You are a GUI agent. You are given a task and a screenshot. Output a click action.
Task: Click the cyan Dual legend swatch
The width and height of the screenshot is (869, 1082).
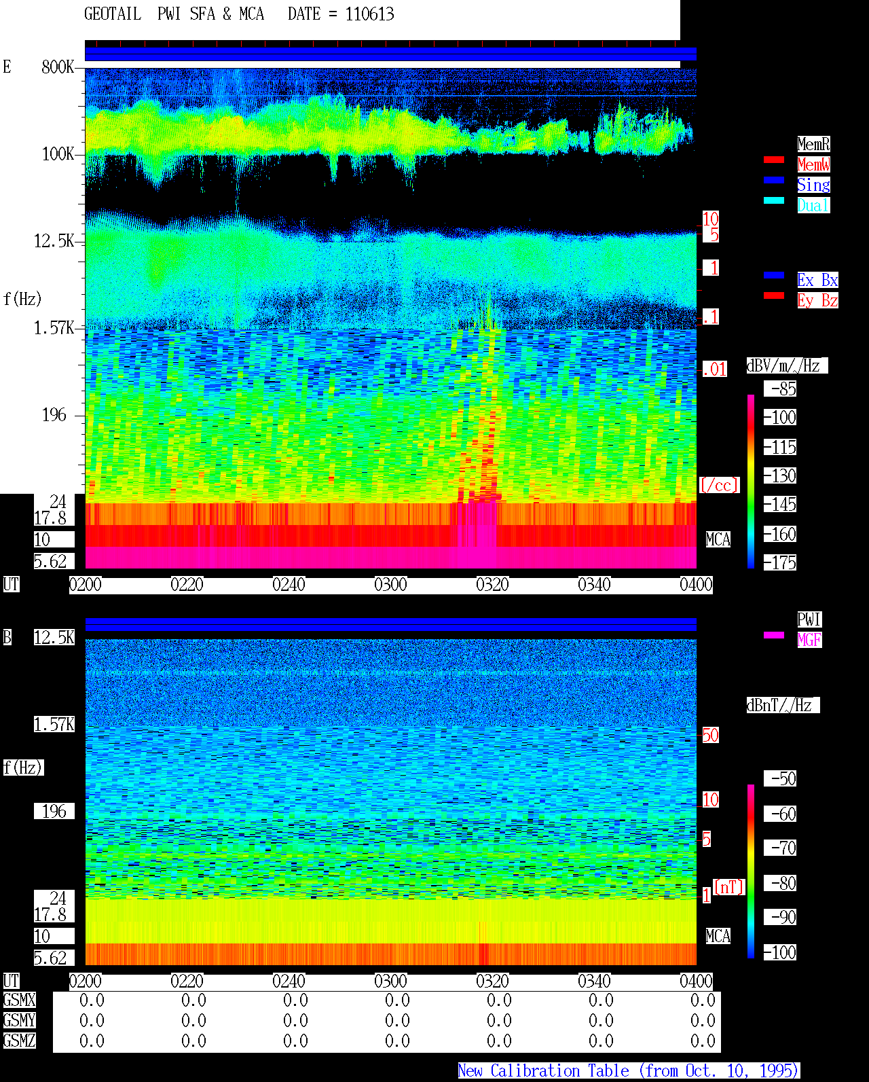[774, 200]
